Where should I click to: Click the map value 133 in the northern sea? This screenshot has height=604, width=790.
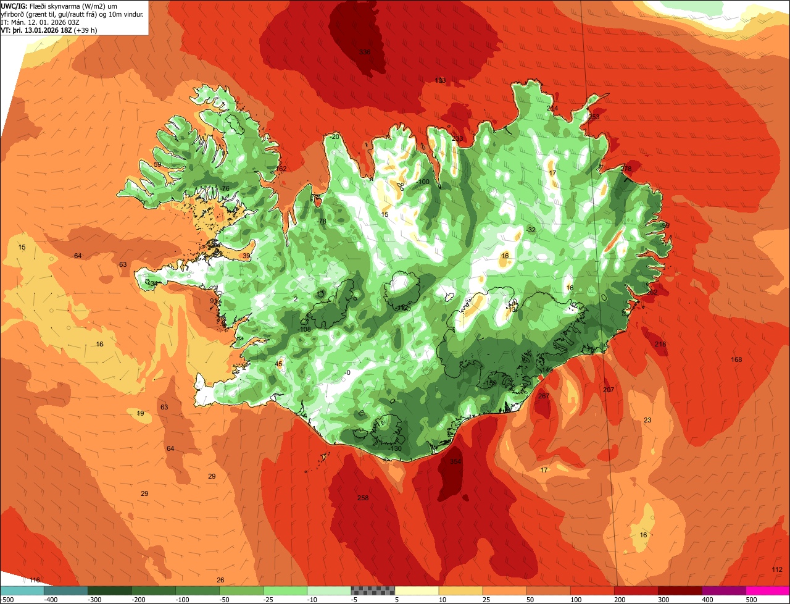click(x=440, y=81)
